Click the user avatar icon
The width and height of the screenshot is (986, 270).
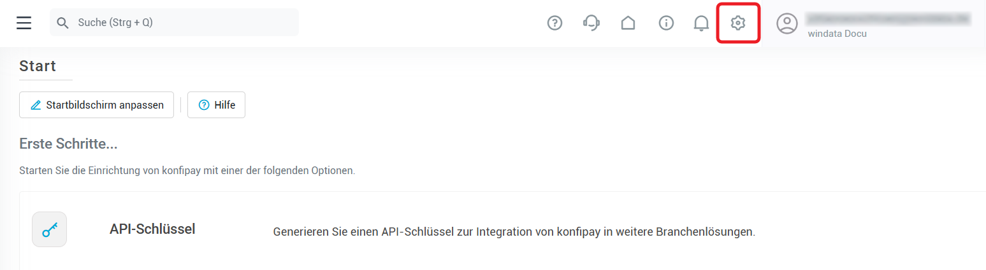(x=787, y=24)
